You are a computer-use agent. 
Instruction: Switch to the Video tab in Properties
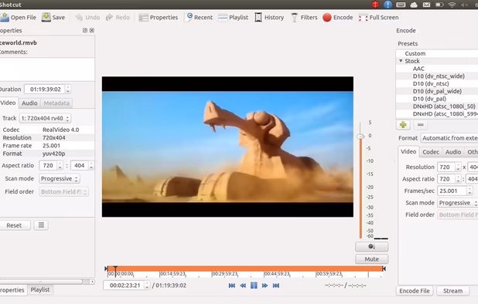pyautogui.click(x=9, y=103)
